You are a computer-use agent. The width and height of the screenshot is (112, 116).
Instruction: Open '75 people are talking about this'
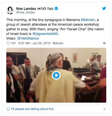coord(32,109)
